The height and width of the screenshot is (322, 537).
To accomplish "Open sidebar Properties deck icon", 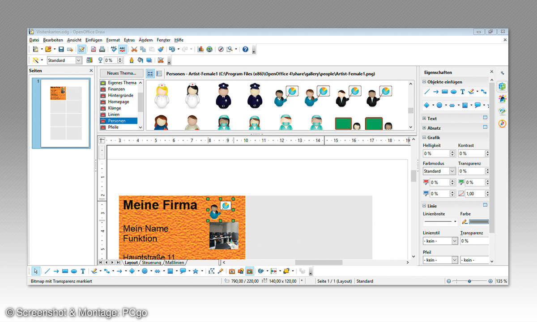I will [503, 86].
